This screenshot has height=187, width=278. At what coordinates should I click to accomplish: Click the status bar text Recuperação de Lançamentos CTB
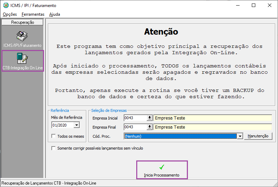[49, 183]
